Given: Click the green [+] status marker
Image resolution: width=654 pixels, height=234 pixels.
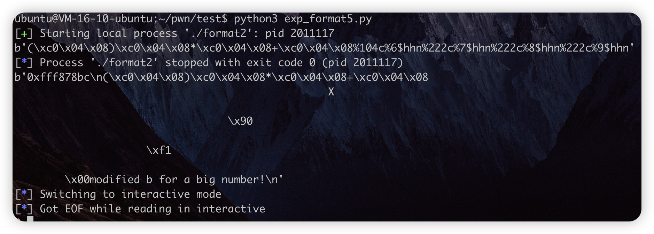Looking at the screenshot, I should coord(24,34).
